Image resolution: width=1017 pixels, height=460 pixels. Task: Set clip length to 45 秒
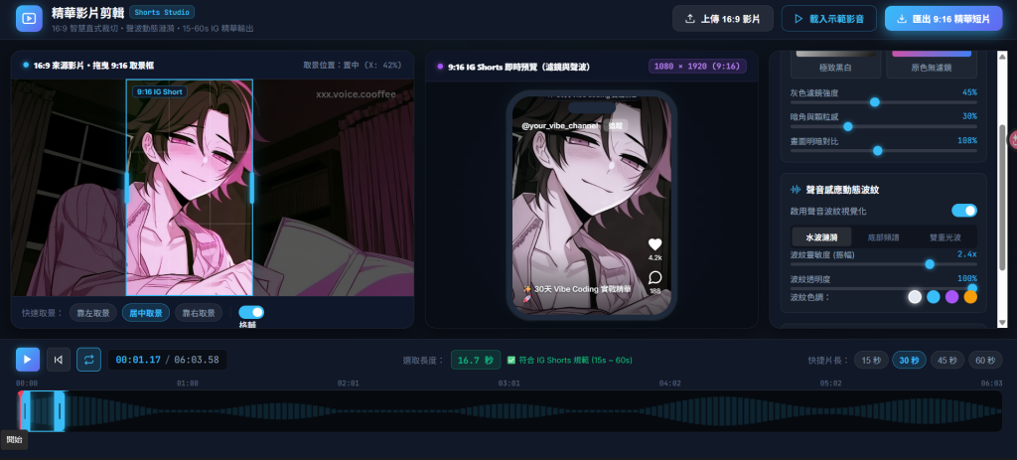947,360
